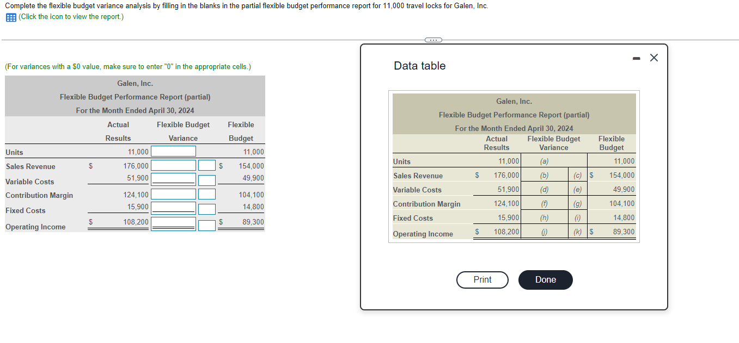The height and width of the screenshot is (343, 739).
Task: Click Operating Income label in Data table
Action: pyautogui.click(x=423, y=234)
